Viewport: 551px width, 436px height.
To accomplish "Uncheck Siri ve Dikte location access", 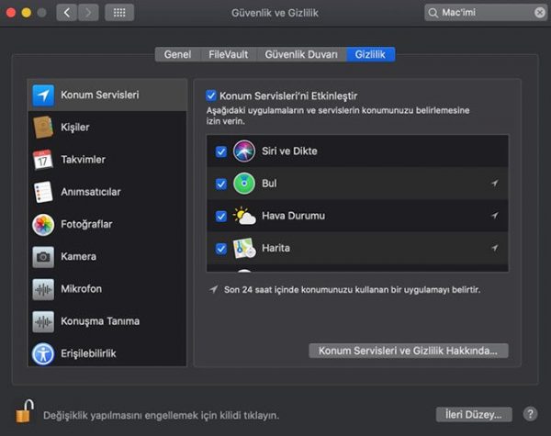I will pos(221,151).
